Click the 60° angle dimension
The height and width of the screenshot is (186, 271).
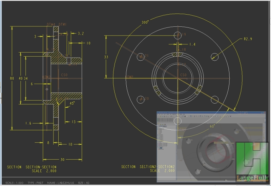(x=212, y=126)
